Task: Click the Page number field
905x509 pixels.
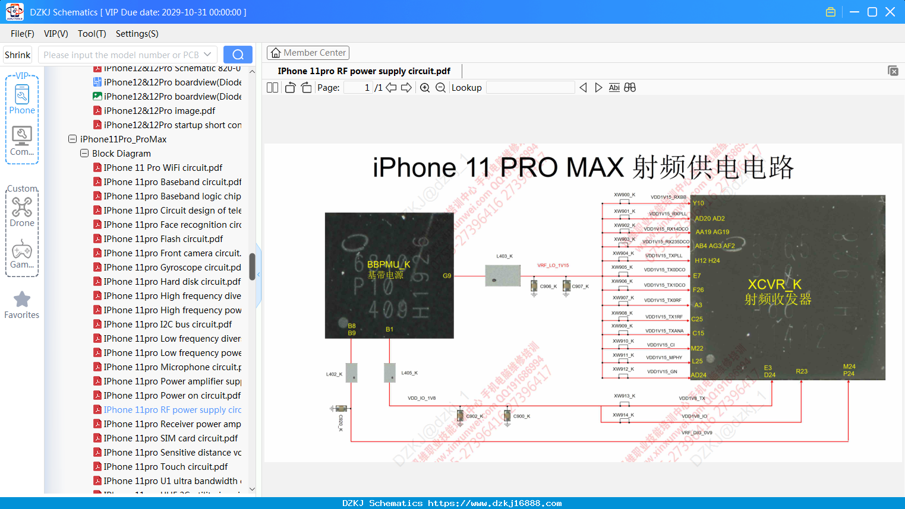Action: tap(358, 88)
